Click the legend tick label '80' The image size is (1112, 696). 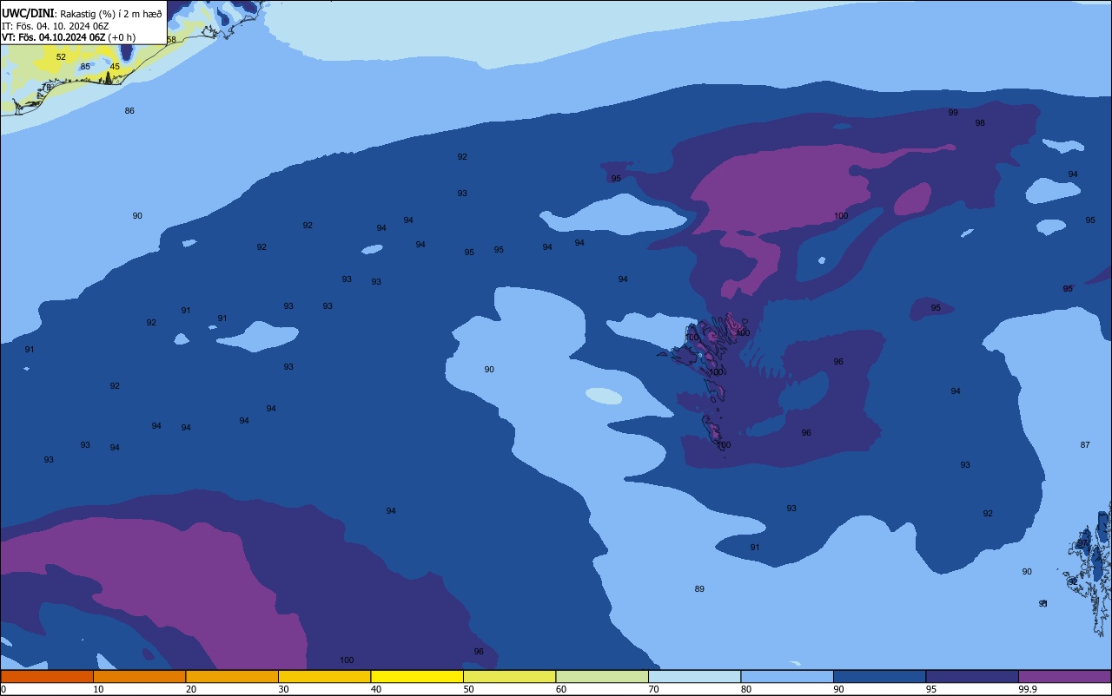click(746, 689)
